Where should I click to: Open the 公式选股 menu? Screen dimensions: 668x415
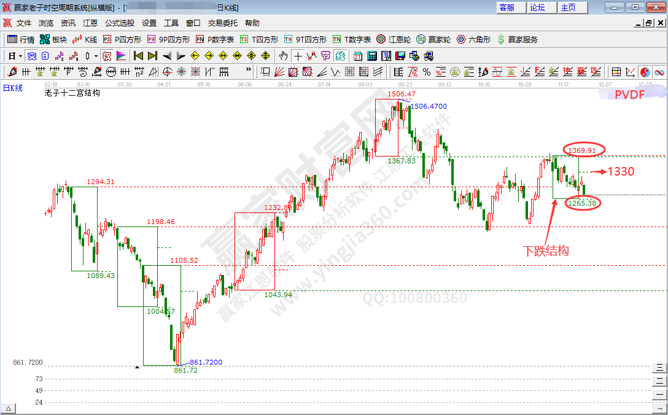[120, 23]
